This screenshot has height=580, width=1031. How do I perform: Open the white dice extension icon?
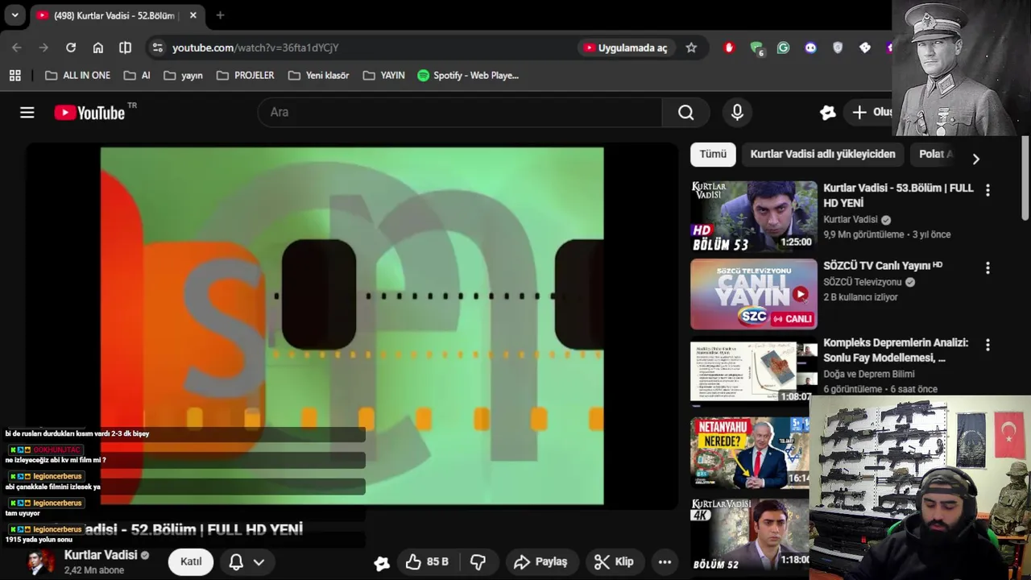coord(865,48)
